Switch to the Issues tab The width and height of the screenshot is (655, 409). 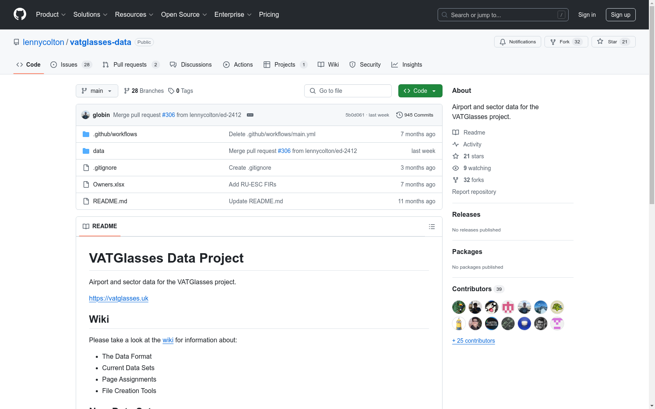click(x=71, y=65)
